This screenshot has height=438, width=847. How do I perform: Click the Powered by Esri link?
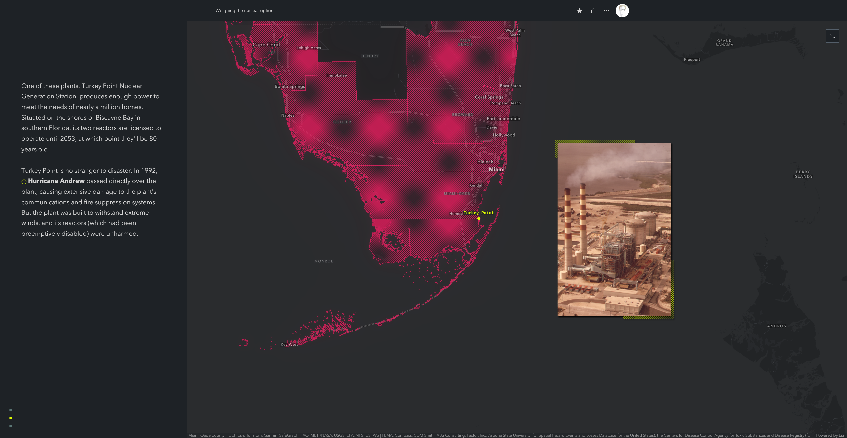click(x=831, y=435)
